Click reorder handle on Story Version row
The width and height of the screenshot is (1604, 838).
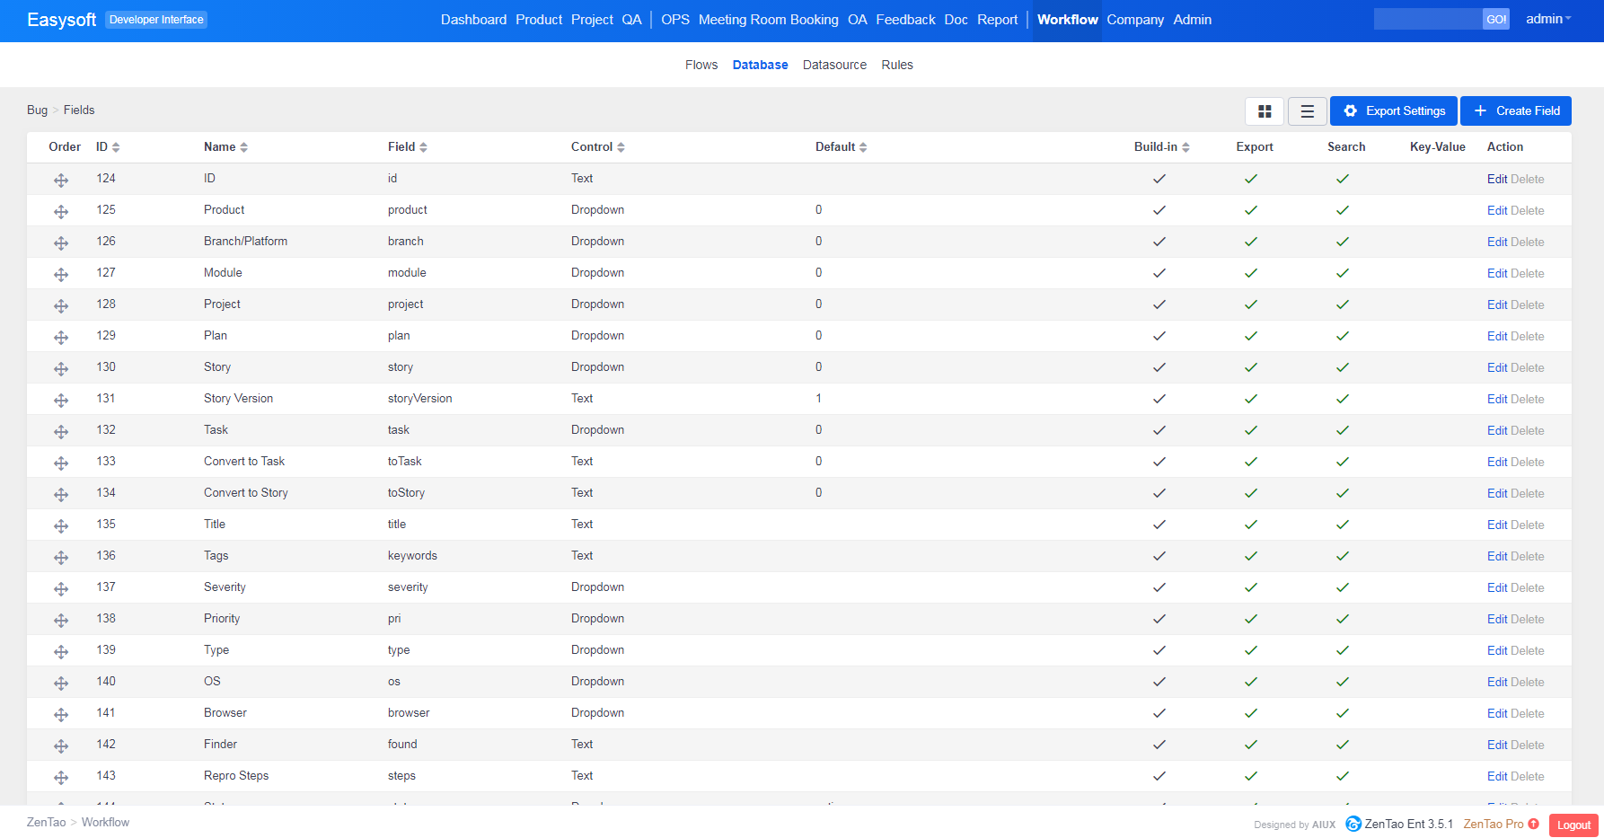pyautogui.click(x=61, y=401)
